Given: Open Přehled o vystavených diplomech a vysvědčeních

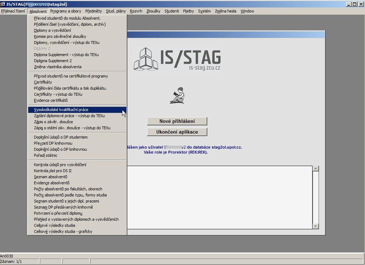Looking at the screenshot, I should click(77, 219).
